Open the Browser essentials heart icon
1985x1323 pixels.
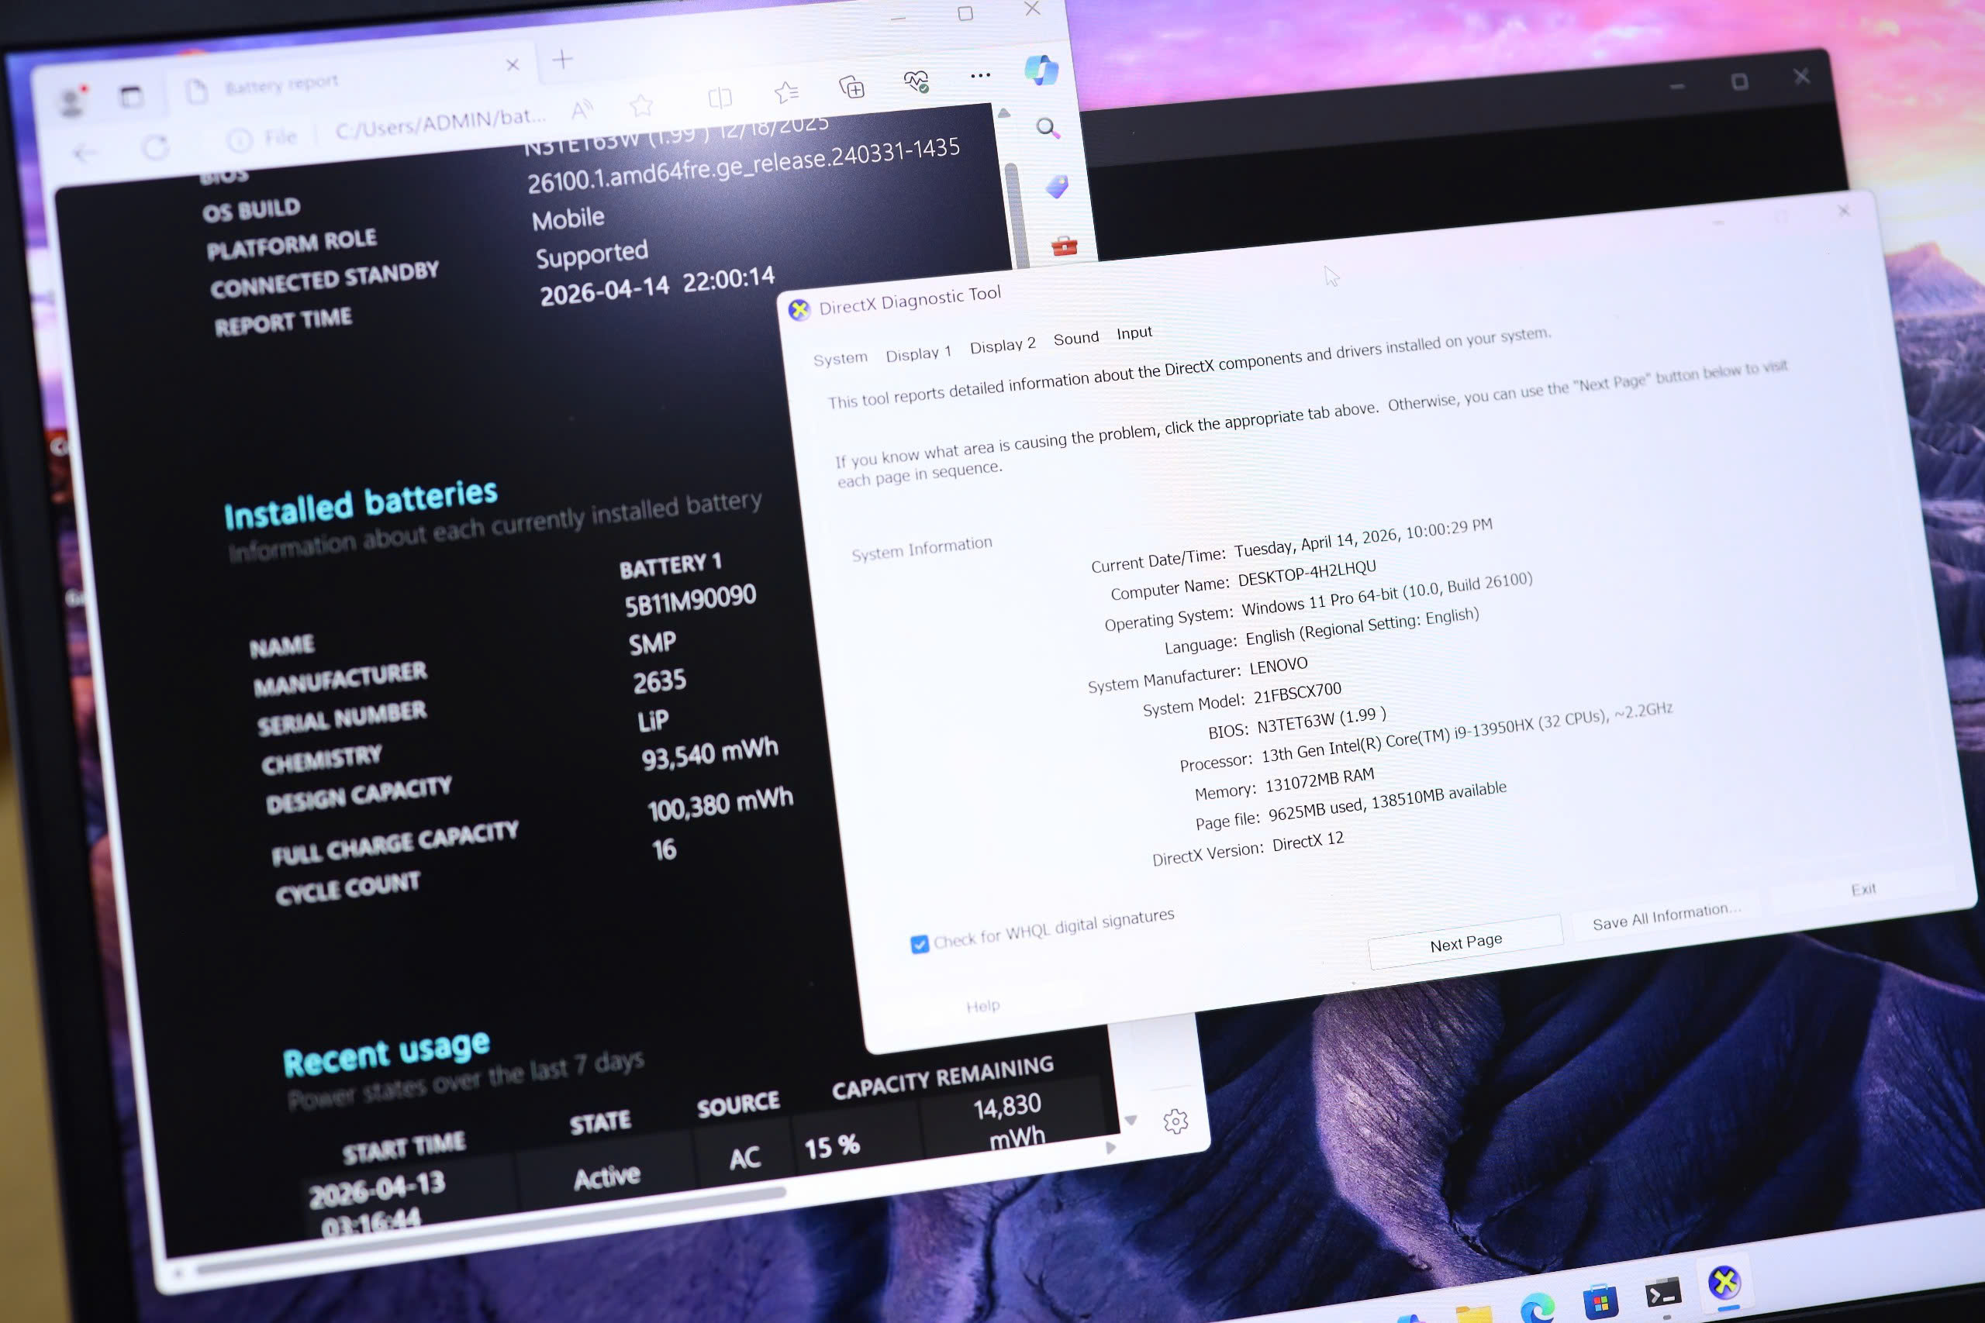(916, 82)
